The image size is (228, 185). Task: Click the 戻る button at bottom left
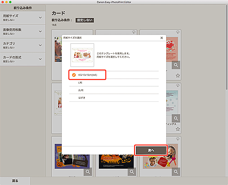click(x=15, y=181)
